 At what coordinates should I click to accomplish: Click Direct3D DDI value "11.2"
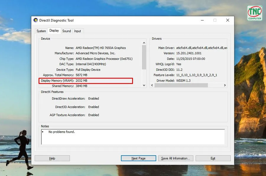point(179,70)
